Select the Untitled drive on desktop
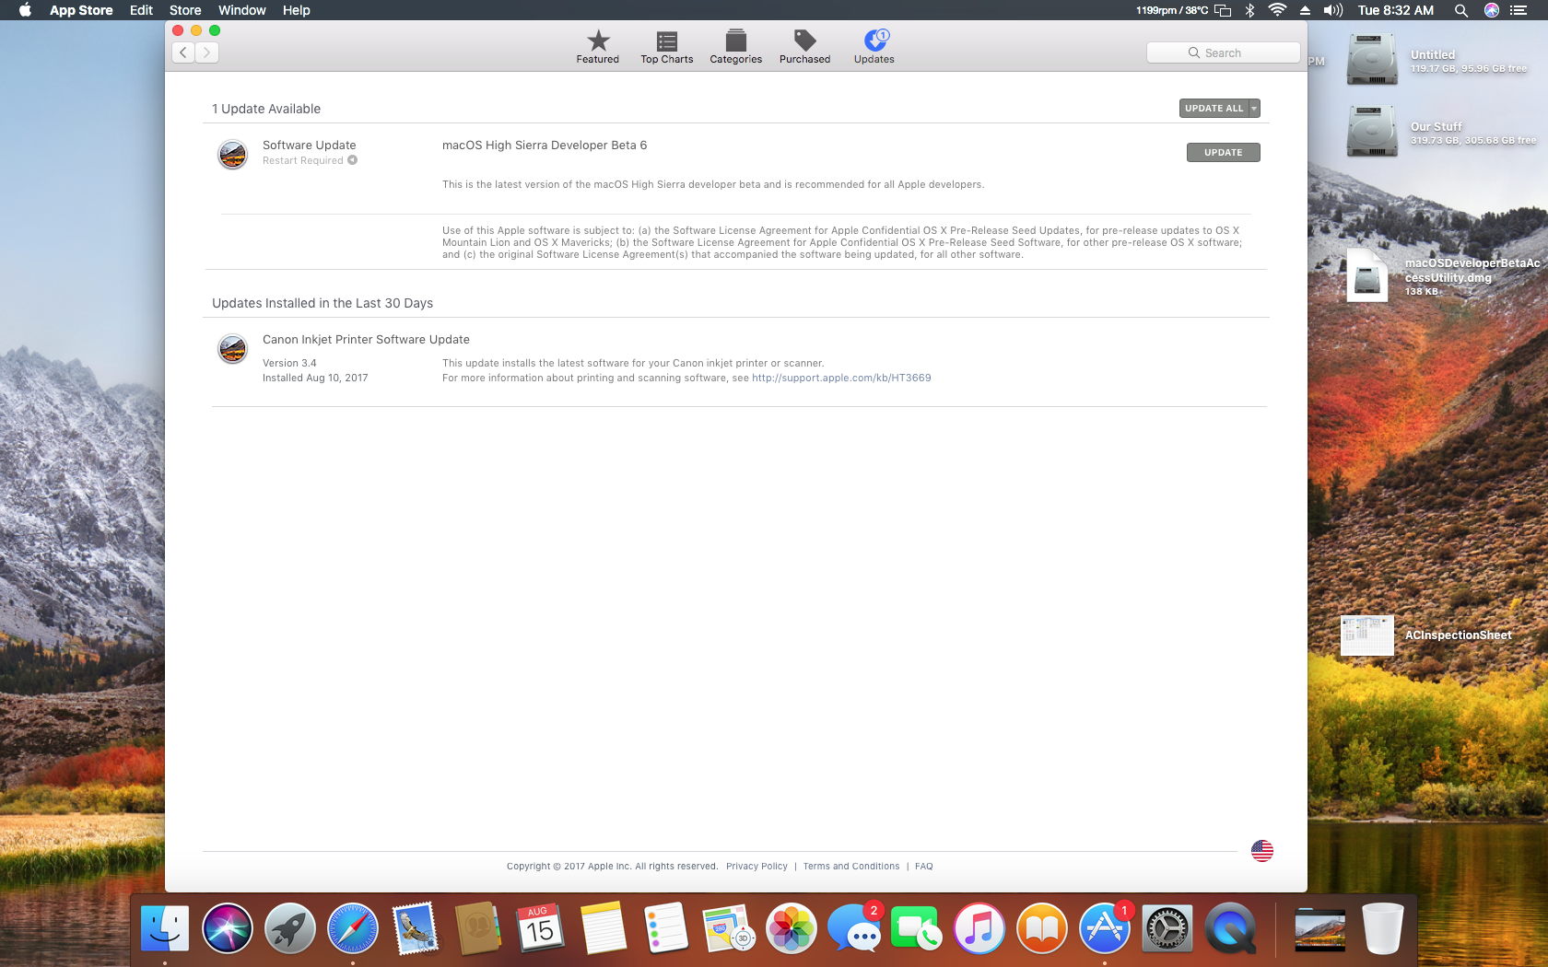The width and height of the screenshot is (1548, 967). coord(1372,60)
